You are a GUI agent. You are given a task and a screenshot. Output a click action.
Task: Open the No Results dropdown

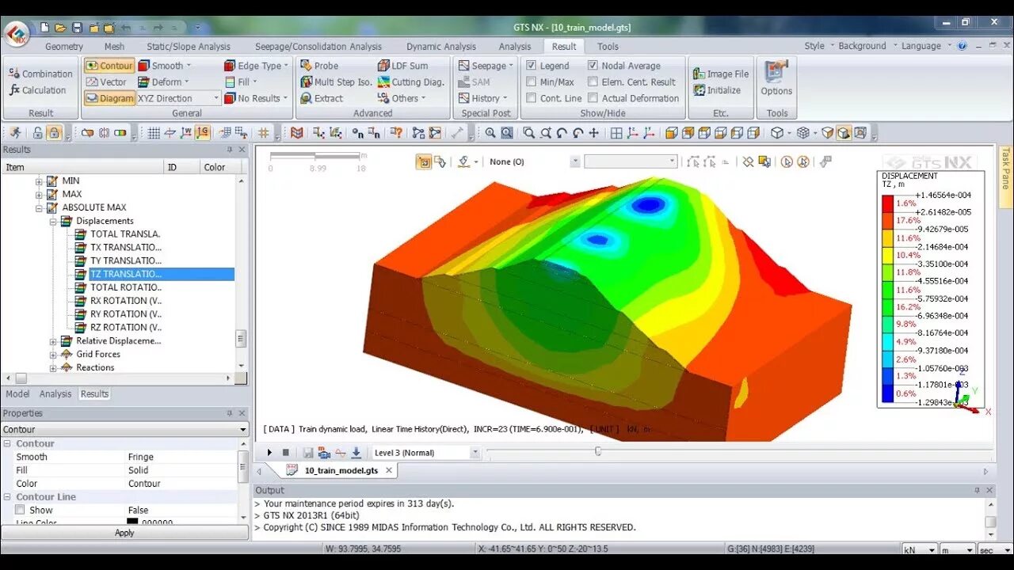pos(257,98)
